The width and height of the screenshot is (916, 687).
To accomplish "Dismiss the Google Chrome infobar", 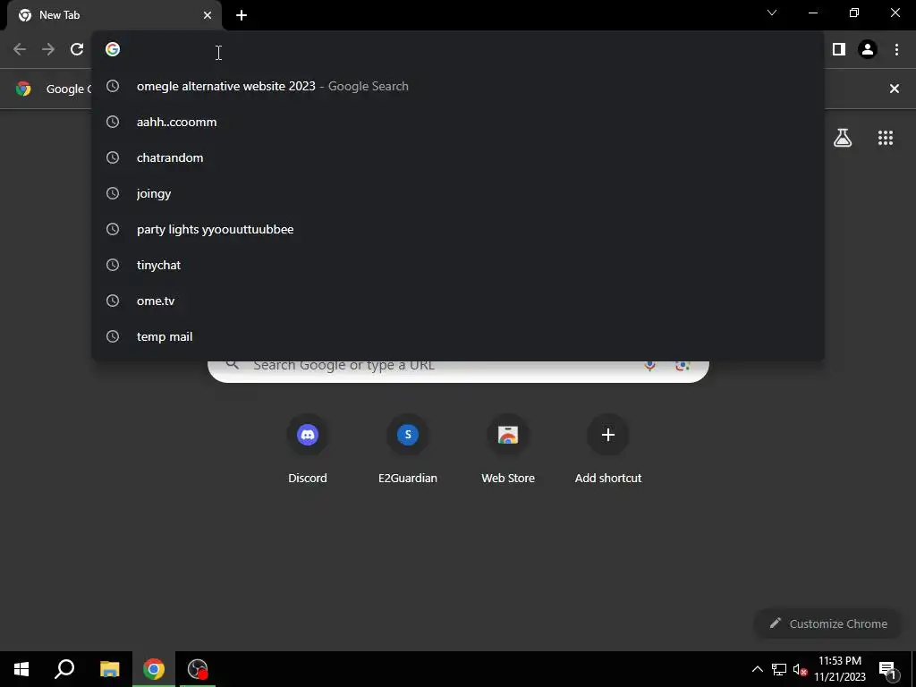I will click(895, 89).
